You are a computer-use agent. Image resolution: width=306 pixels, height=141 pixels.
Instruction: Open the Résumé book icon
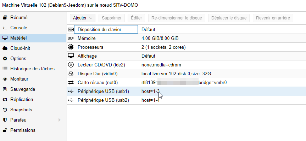pyautogui.click(x=5, y=18)
